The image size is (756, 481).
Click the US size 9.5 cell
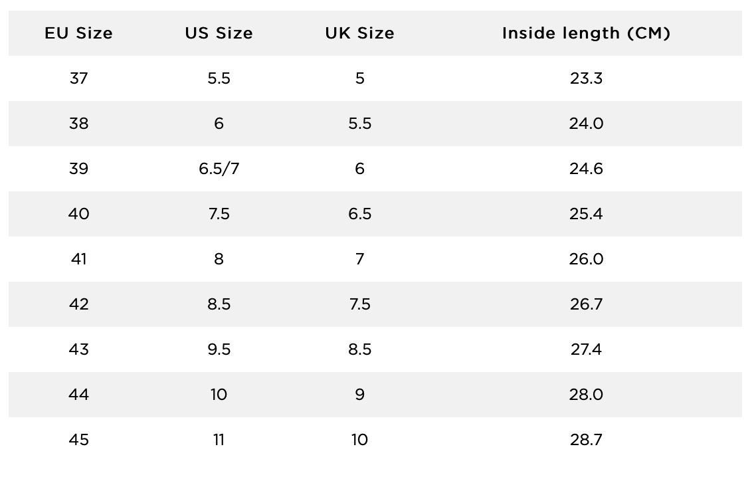click(x=219, y=349)
